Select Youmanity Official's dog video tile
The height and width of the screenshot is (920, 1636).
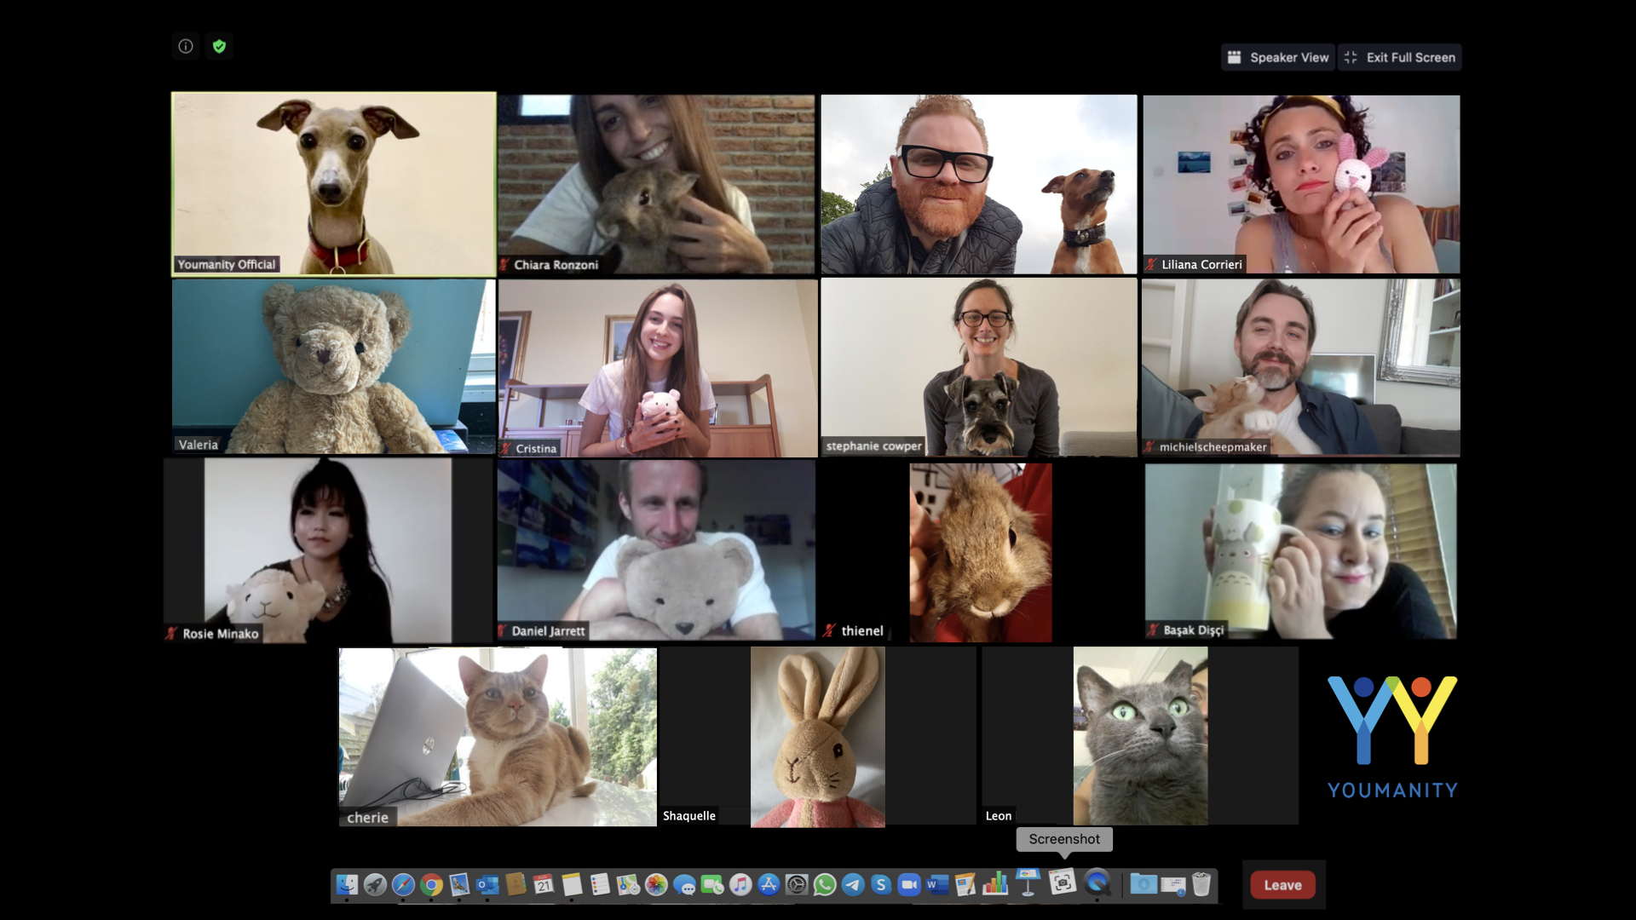(x=333, y=183)
